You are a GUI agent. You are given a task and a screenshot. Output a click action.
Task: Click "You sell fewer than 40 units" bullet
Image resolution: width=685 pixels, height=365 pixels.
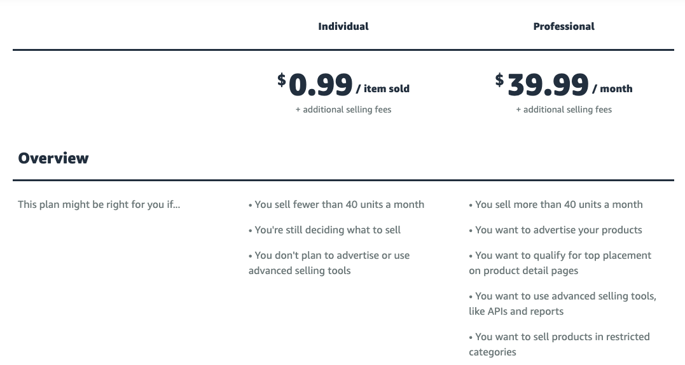[336, 205]
